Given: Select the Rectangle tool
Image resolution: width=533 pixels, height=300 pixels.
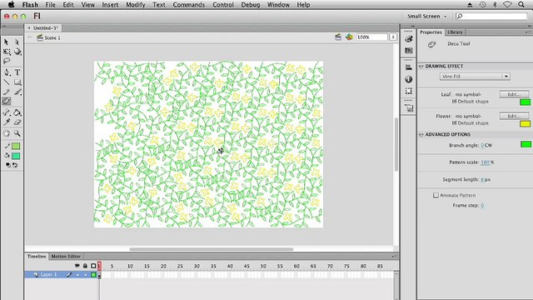Looking at the screenshot, I should 17,82.
